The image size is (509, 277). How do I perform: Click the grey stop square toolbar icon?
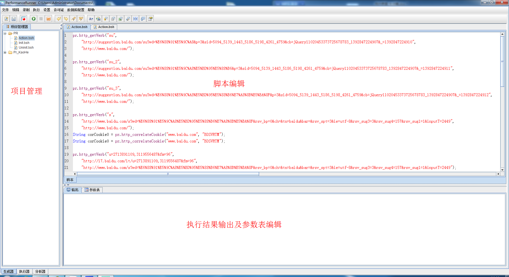click(x=41, y=19)
